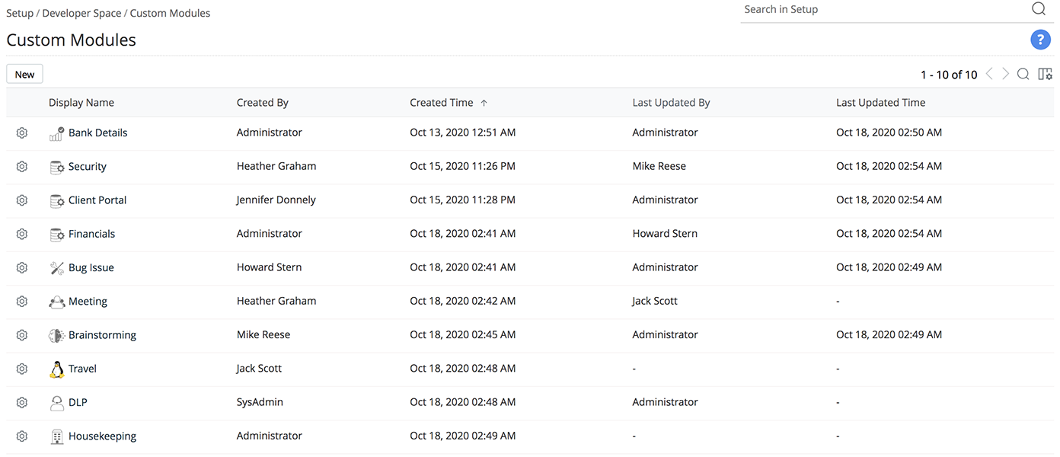This screenshot has width=1060, height=457.
Task: Click the Brainstorming module icon
Action: point(56,336)
